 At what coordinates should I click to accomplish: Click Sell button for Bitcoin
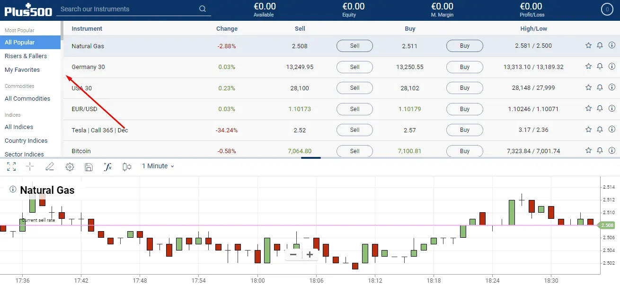tap(354, 151)
